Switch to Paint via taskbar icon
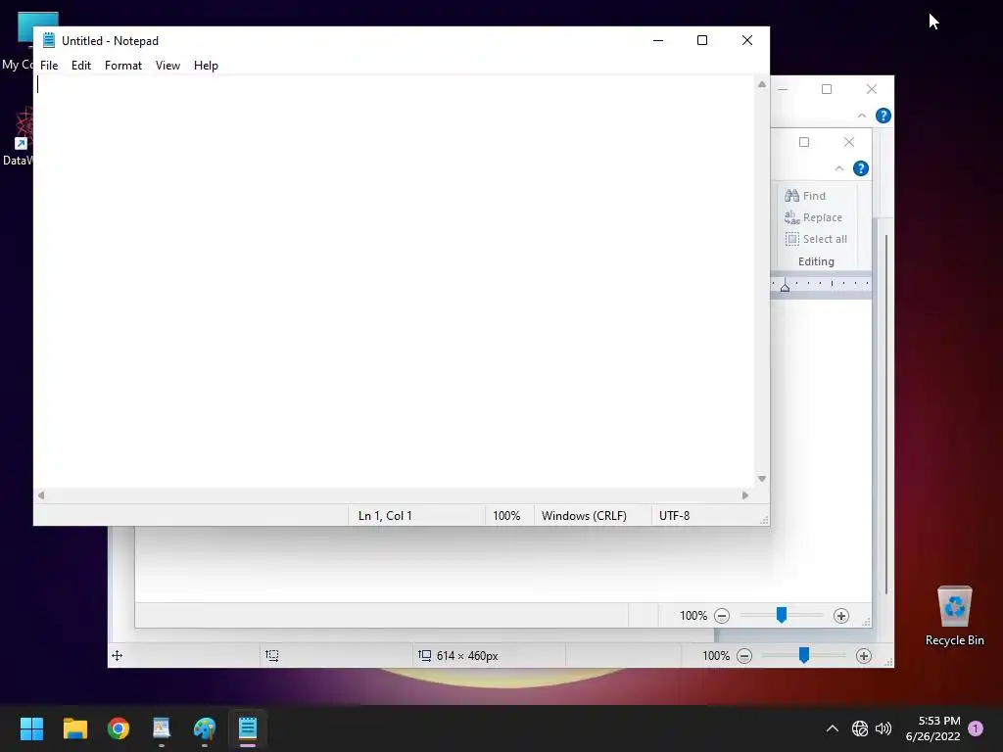The image size is (1003, 752). click(205, 728)
